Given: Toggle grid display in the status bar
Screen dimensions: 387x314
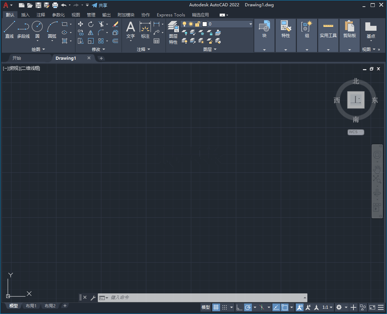Looking at the screenshot, I should 216,307.
